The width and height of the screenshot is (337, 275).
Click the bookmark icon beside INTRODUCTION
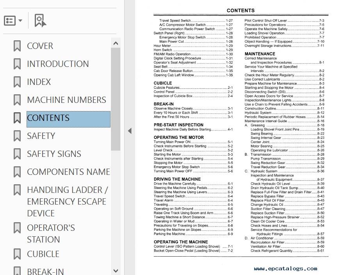tap(17, 64)
